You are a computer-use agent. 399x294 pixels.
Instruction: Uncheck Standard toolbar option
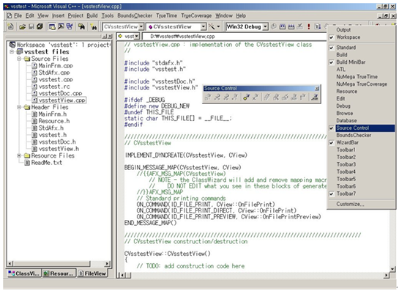[x=362, y=48]
